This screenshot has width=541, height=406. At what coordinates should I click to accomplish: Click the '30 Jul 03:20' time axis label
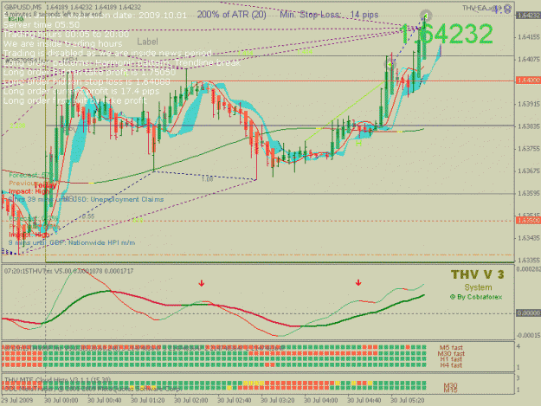(x=277, y=401)
